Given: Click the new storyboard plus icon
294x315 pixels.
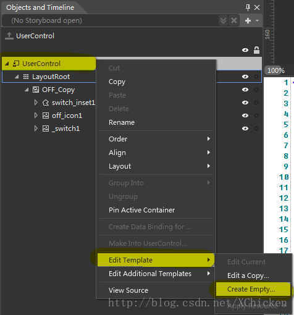Looking at the screenshot, I should click(248, 20).
